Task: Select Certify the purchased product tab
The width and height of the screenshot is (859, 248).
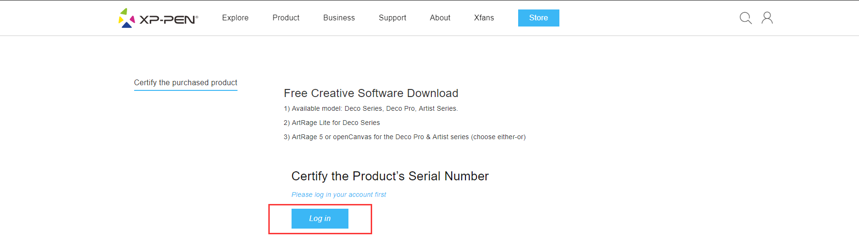Action: pos(186,83)
